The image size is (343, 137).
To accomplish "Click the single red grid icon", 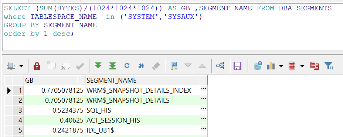I will pos(292,66).
